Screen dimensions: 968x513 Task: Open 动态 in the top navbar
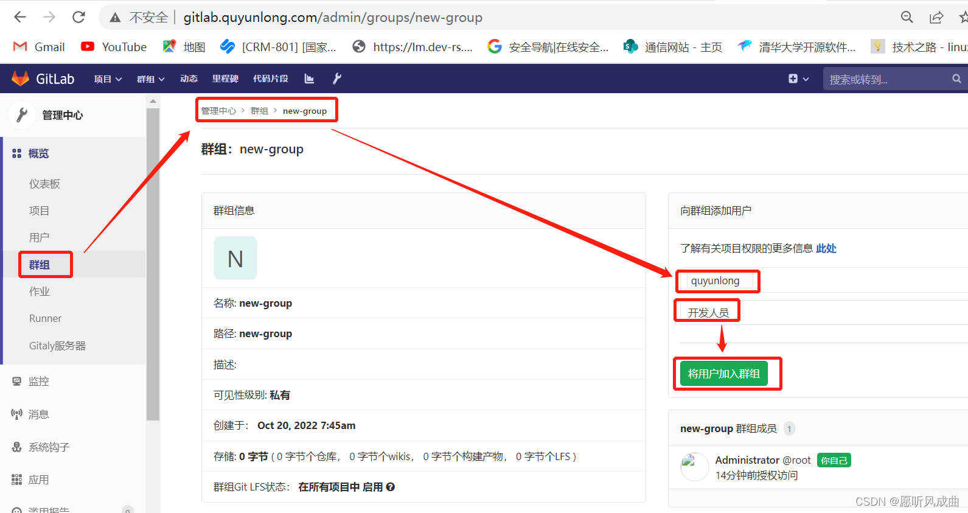[189, 79]
